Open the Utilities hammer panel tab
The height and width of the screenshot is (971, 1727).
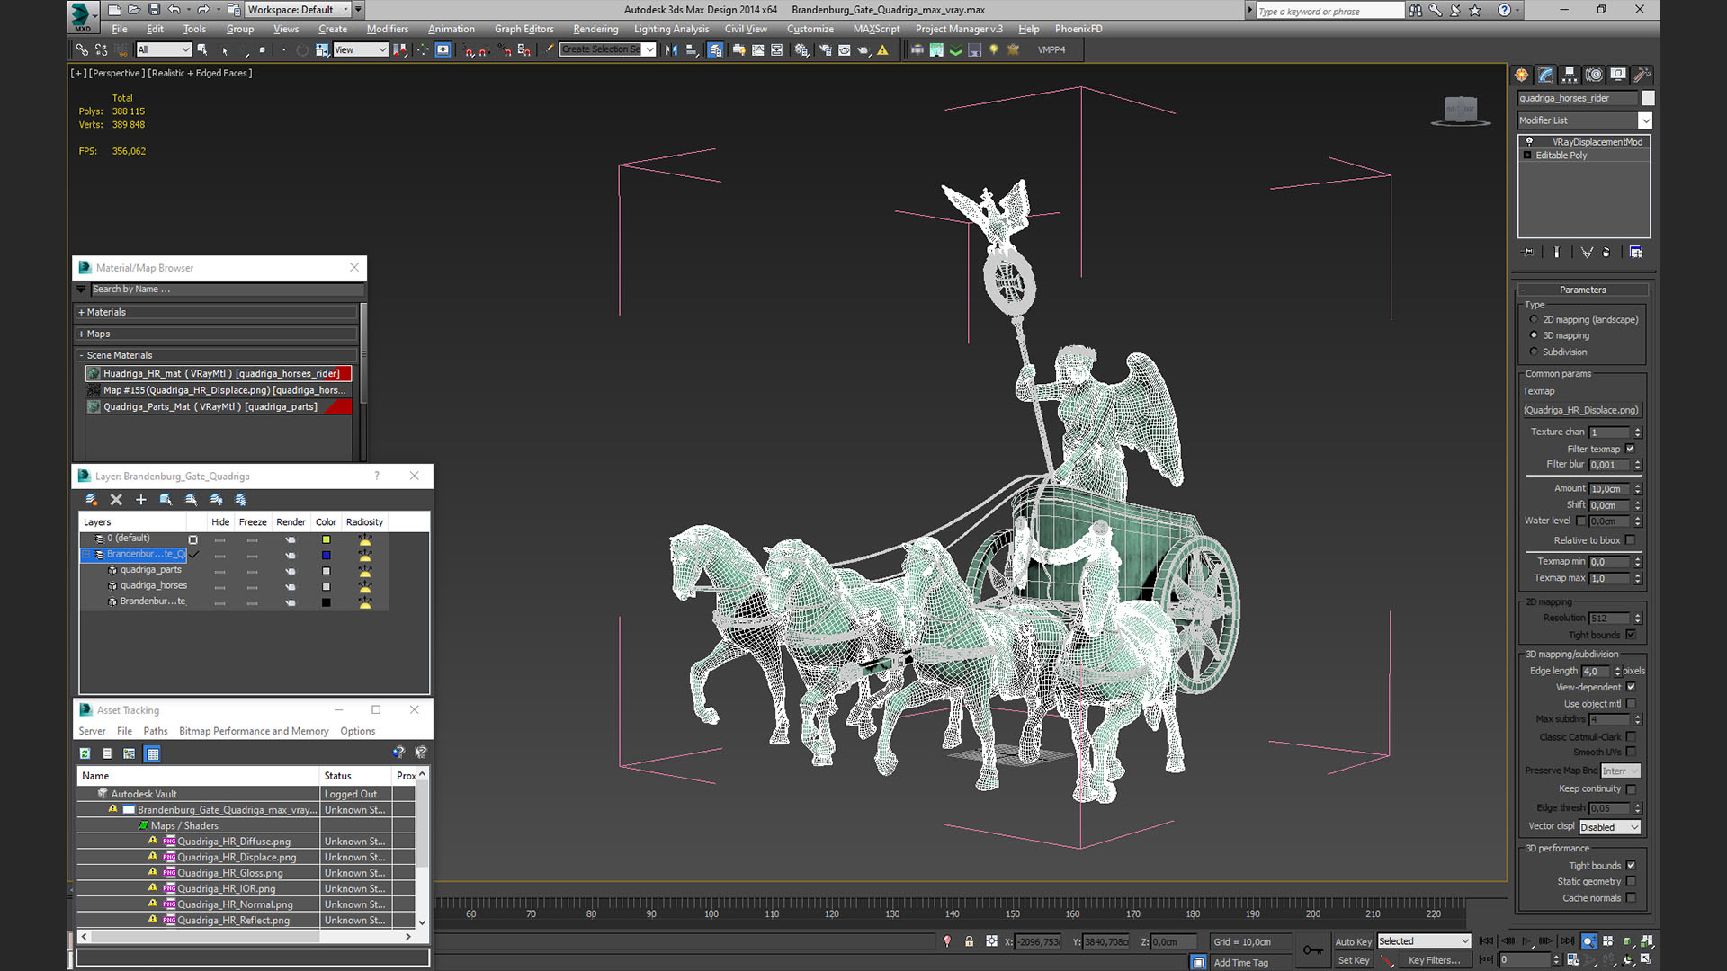tap(1642, 75)
